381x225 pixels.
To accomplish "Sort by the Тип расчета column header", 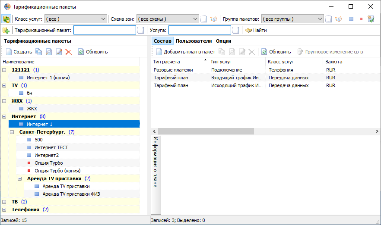I will click(179, 62).
